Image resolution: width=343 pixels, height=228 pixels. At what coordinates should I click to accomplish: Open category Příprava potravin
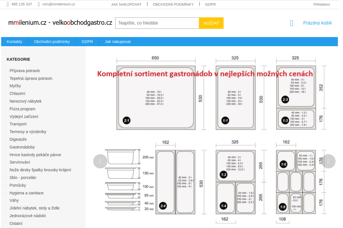pyautogui.click(x=25, y=71)
